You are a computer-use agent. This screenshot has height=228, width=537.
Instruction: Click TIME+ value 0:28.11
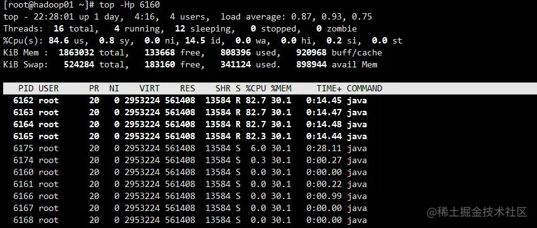click(324, 148)
